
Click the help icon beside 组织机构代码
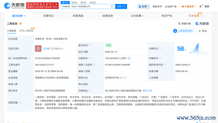165,65
